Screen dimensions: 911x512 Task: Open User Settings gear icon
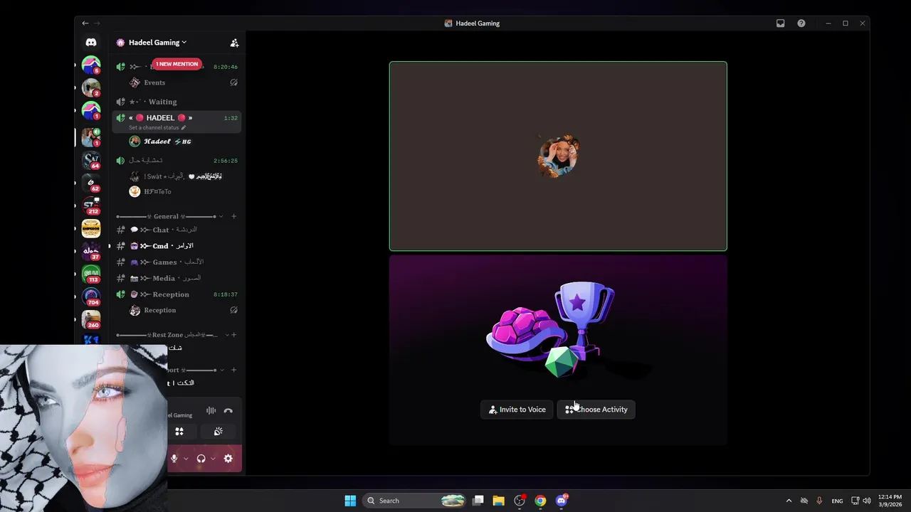tap(228, 459)
